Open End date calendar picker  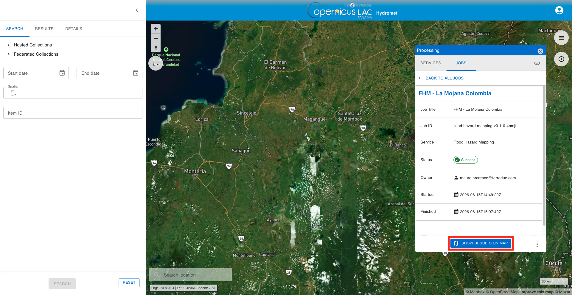(136, 73)
